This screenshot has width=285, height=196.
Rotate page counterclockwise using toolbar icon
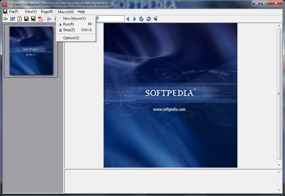(148, 19)
